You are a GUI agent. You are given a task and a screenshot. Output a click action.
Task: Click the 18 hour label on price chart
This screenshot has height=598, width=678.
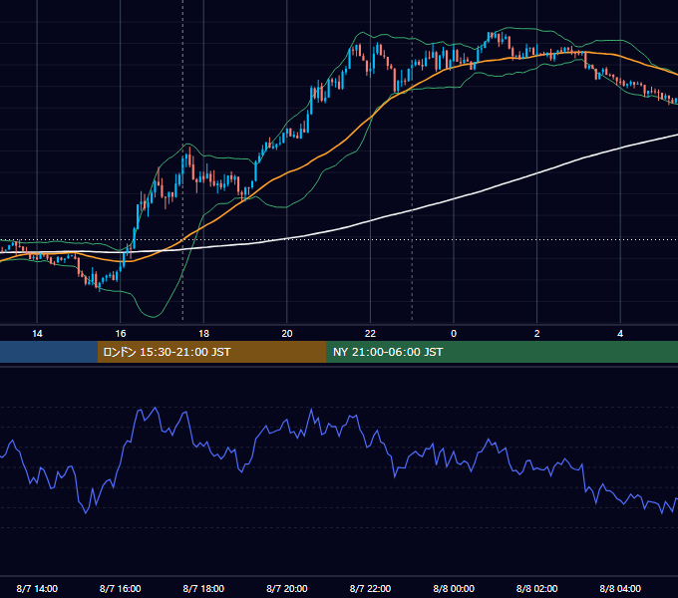tap(203, 334)
